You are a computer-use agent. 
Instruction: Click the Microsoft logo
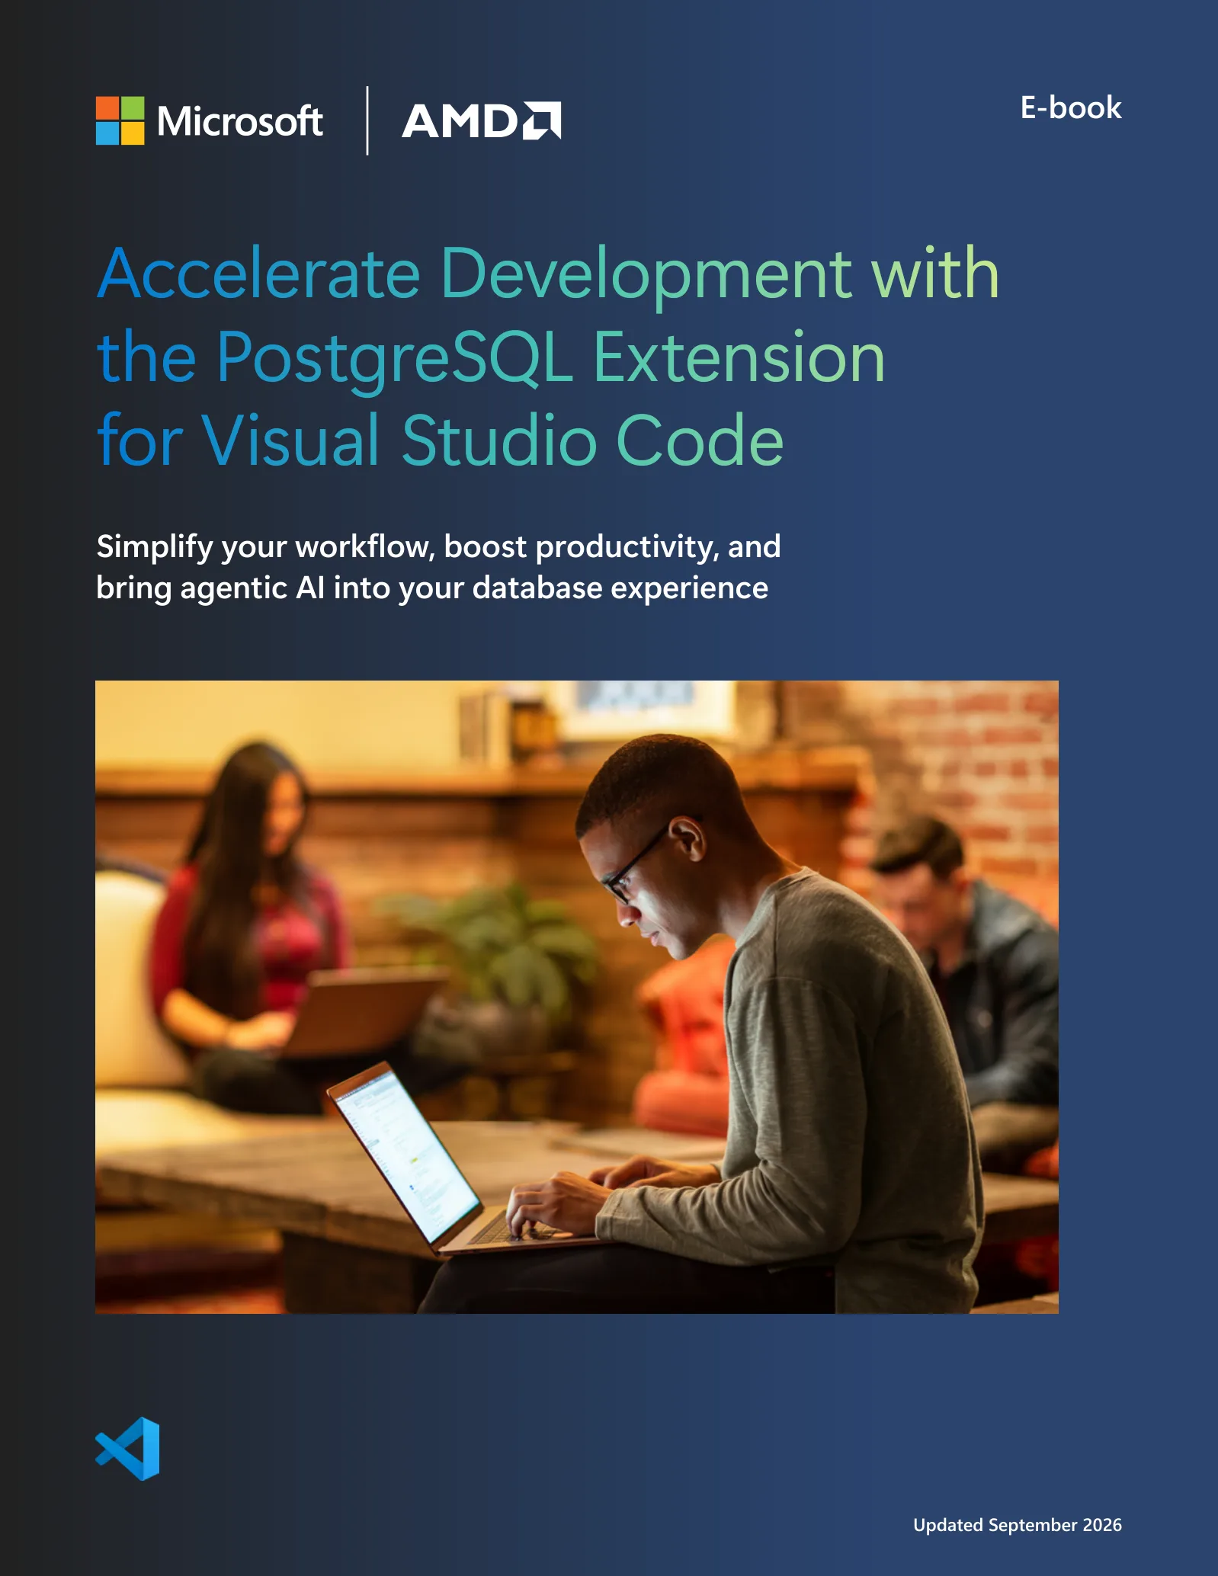click(210, 120)
